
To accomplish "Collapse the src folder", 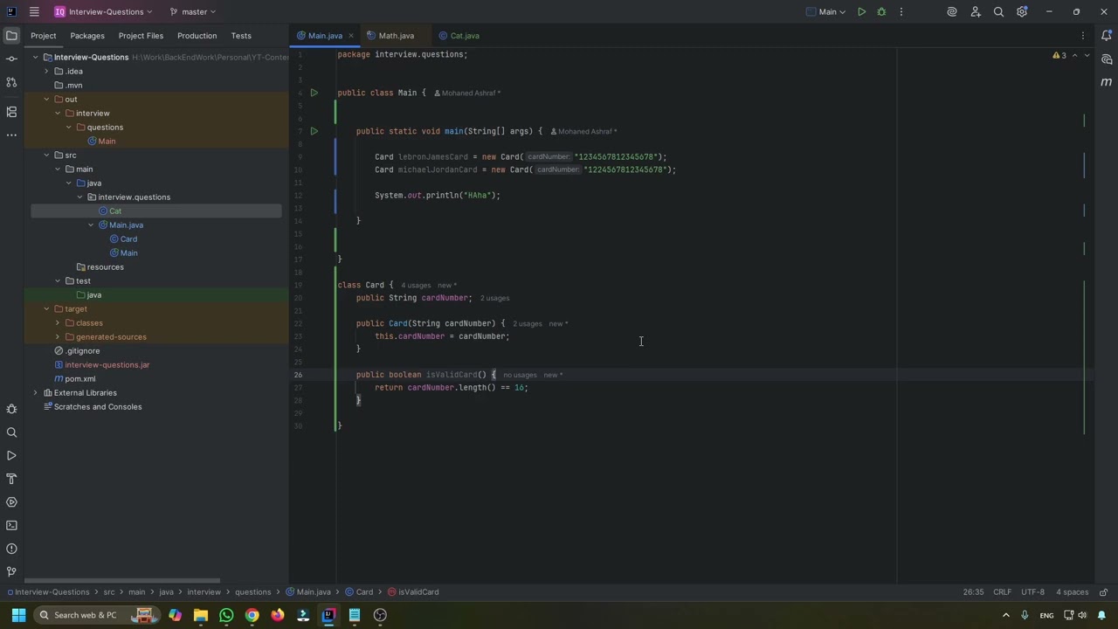I will (46, 156).
